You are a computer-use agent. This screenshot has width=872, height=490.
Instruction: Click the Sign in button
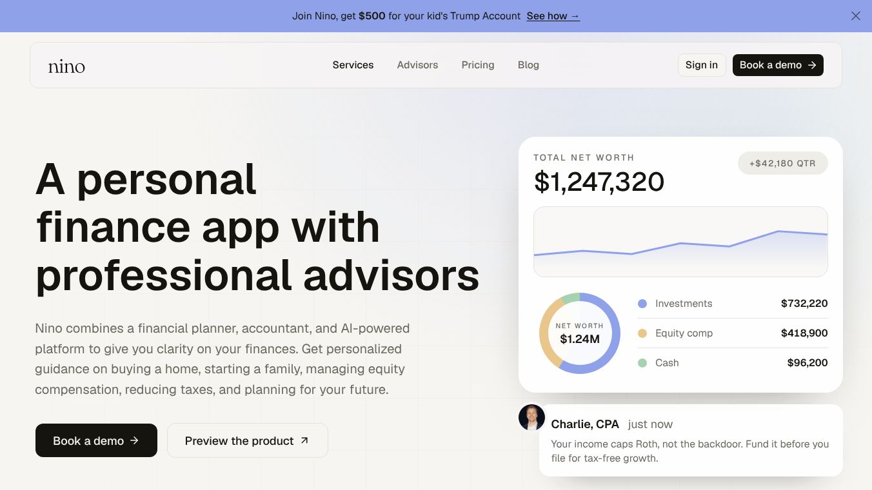click(702, 65)
